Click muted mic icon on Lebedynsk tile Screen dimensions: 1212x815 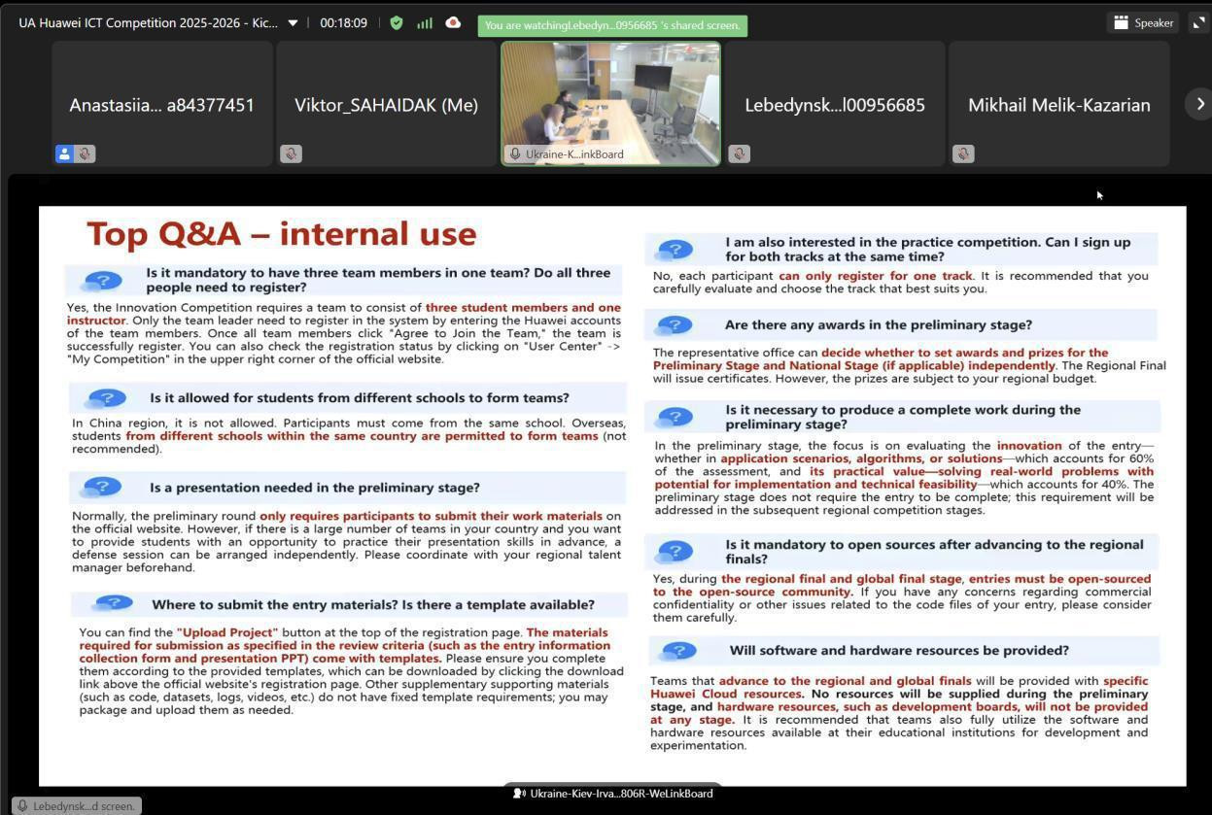point(739,153)
